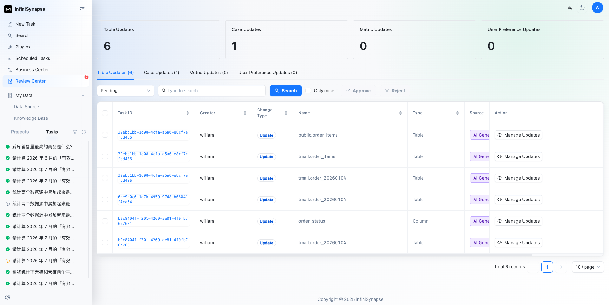Select the Tasks tab in the sidebar
The height and width of the screenshot is (305, 609).
point(52,132)
